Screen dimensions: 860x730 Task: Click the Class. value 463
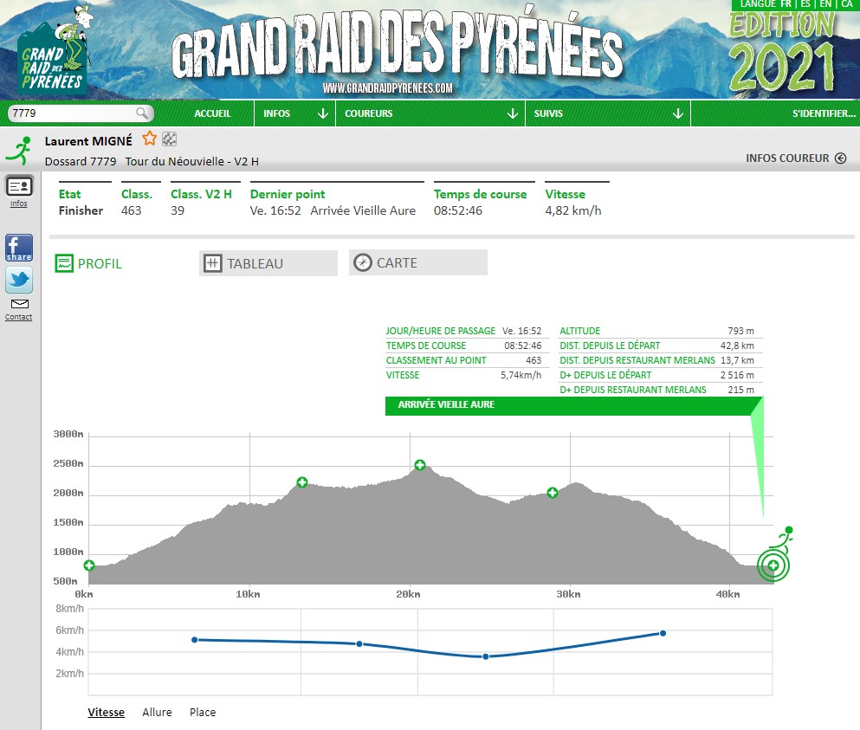131,210
